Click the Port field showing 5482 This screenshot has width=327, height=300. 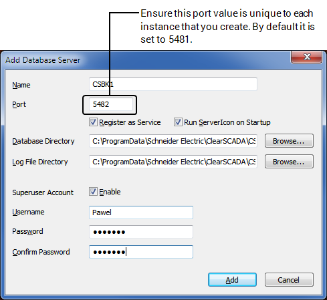[111, 104]
